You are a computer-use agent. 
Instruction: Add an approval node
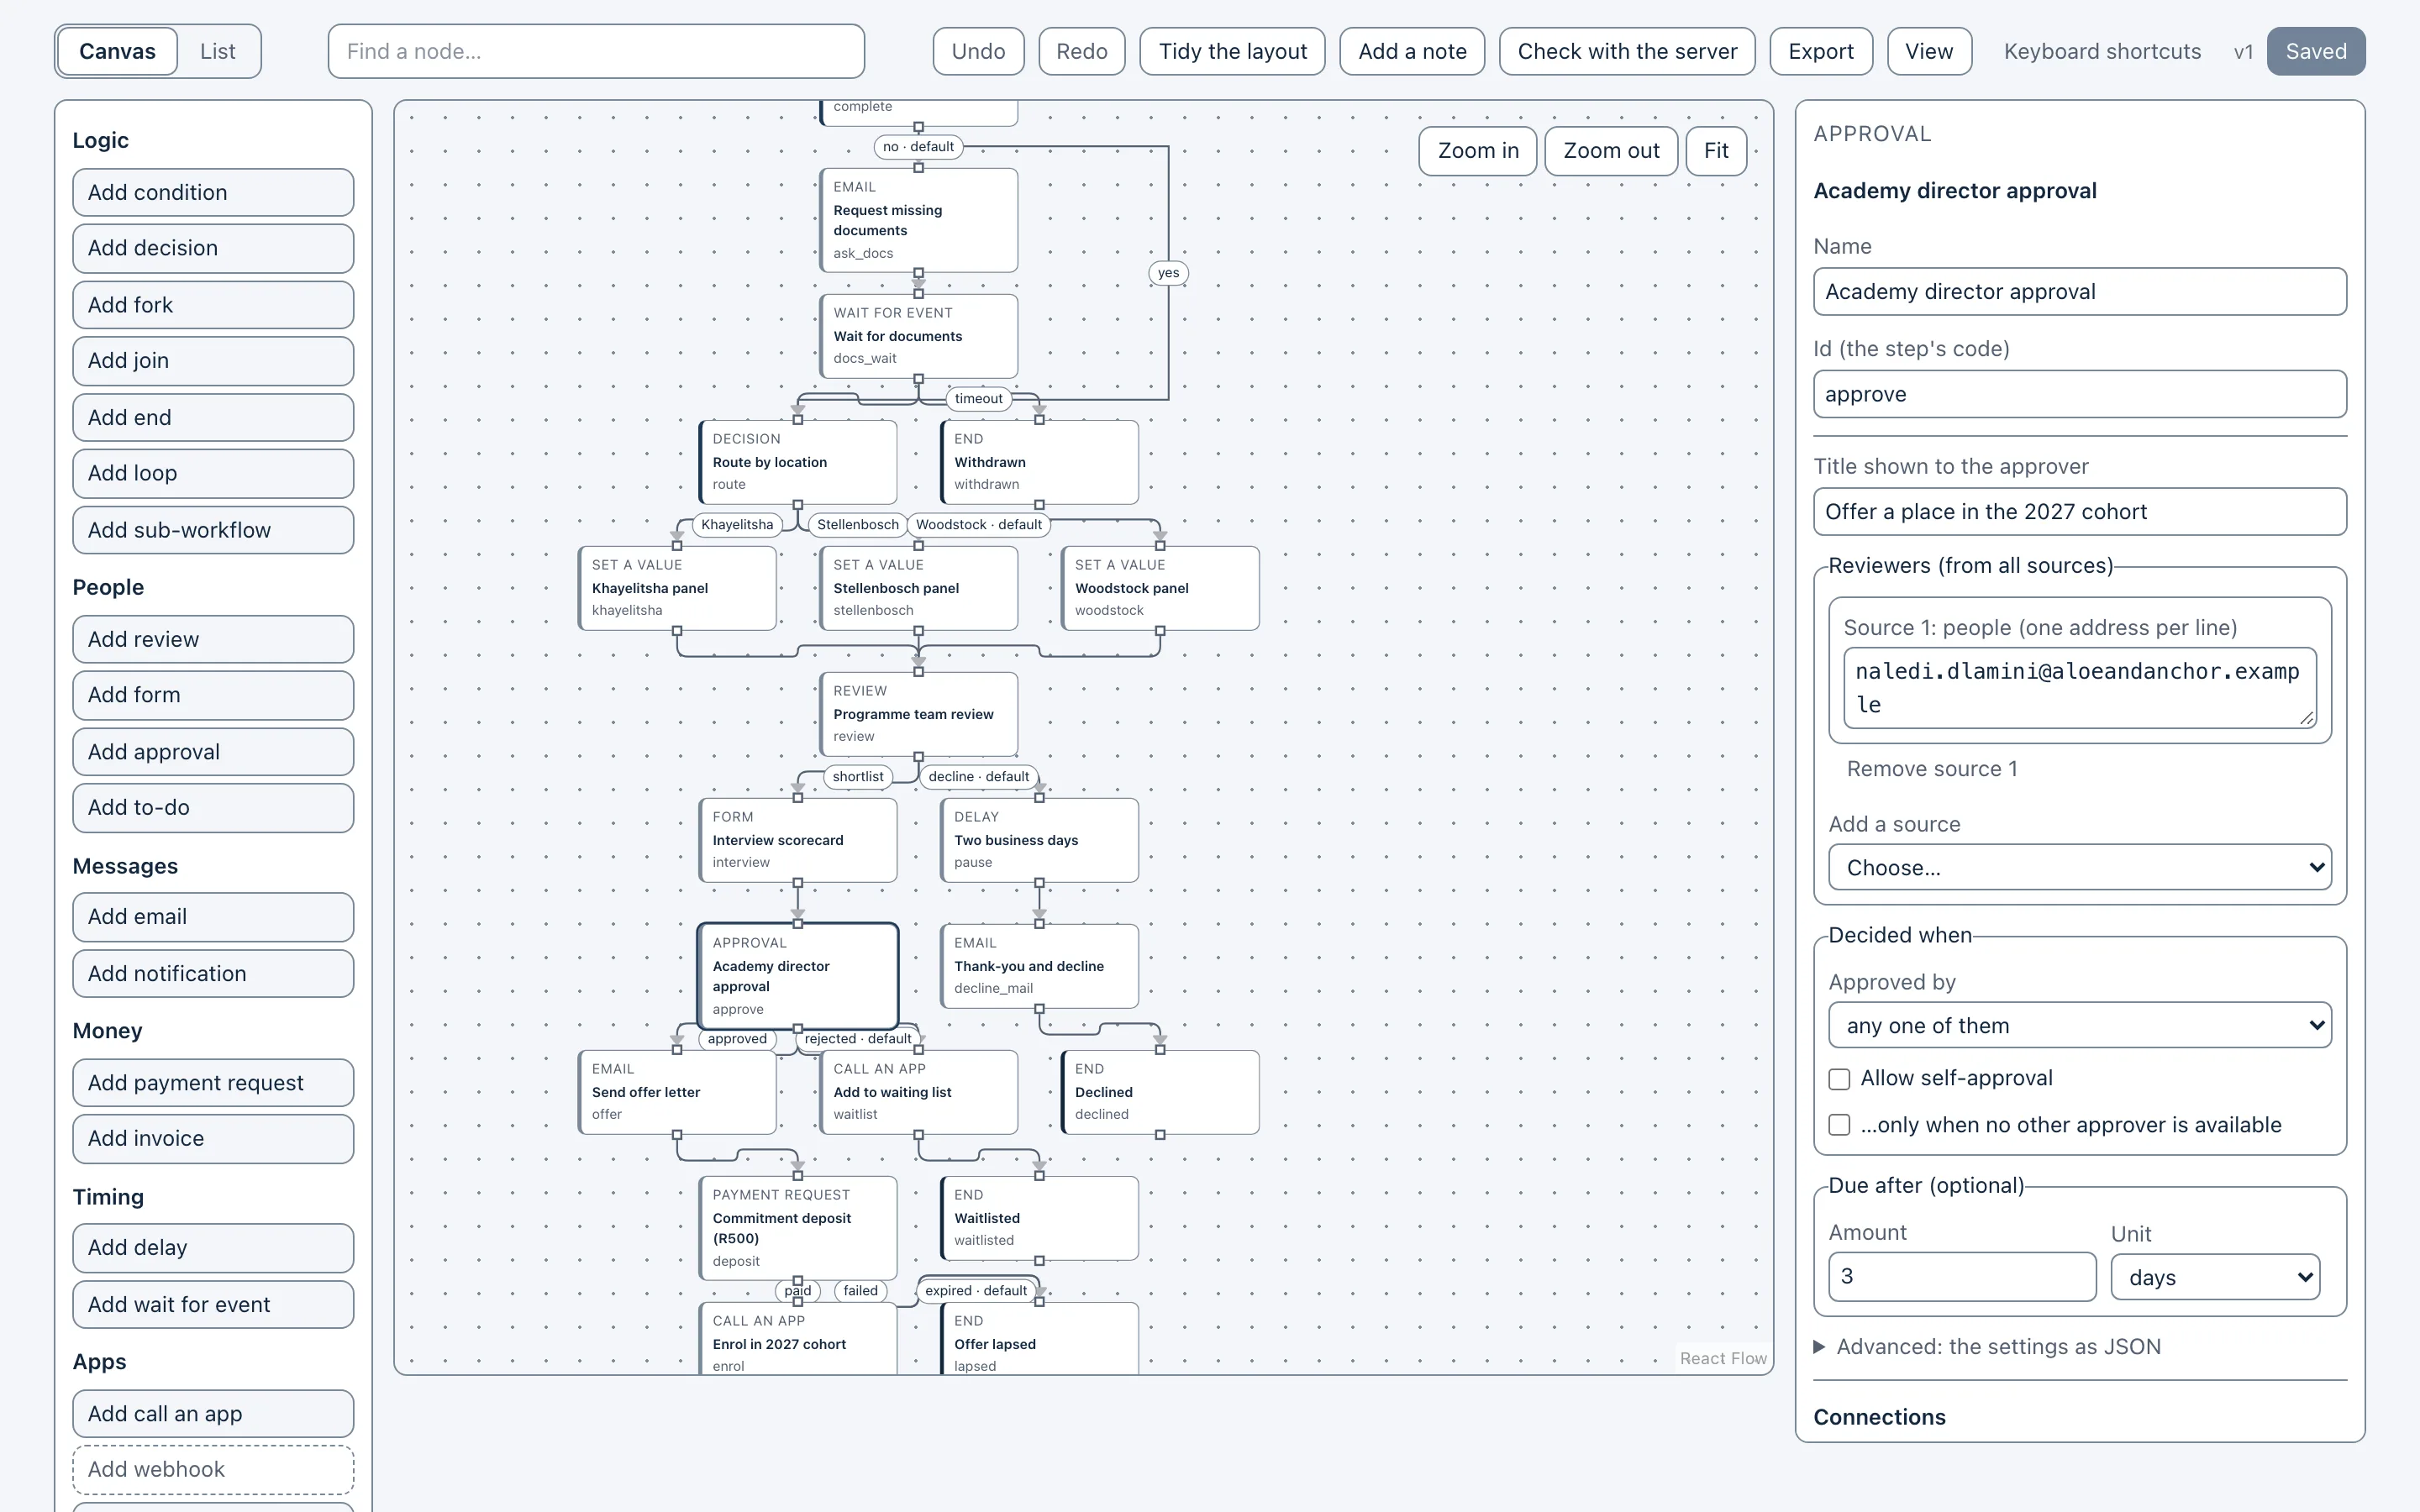tap(213, 752)
